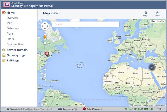Click the 'Gateways: 18' status text
Viewport: 167px width, 112px height.
[x=70, y=109]
